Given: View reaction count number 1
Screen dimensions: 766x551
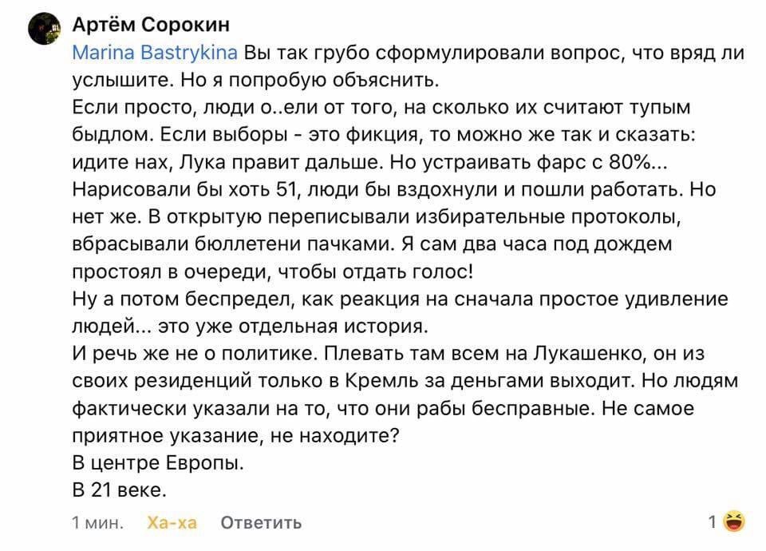Looking at the screenshot, I should (713, 521).
